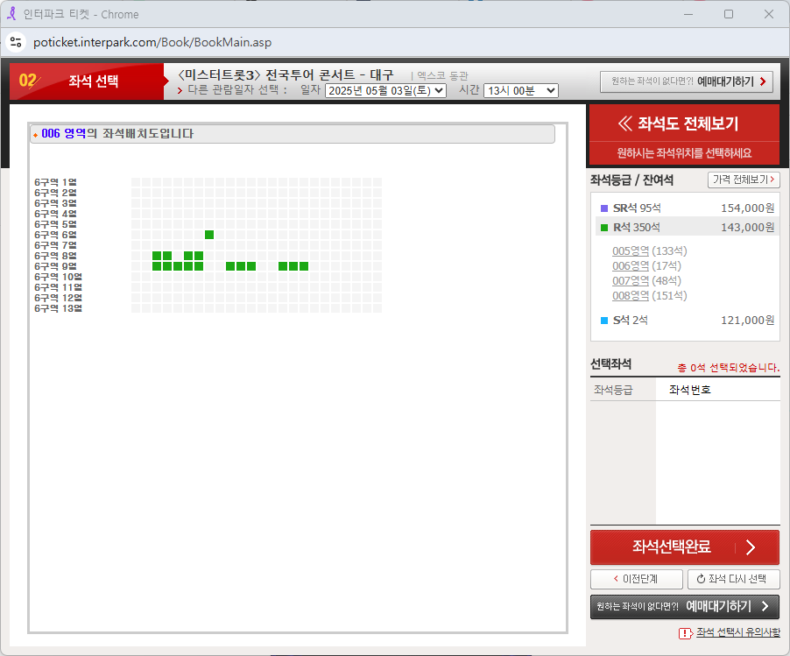Open 좌석 선택시 유의사항 notice link

(737, 632)
